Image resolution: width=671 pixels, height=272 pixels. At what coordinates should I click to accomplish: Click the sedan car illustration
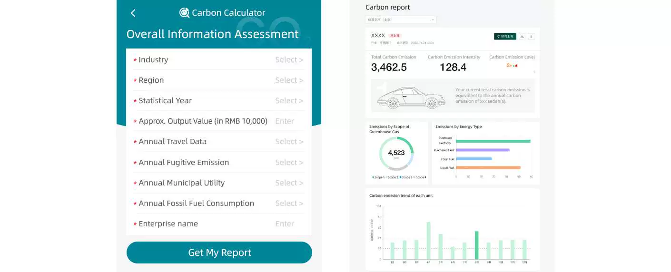(411, 97)
